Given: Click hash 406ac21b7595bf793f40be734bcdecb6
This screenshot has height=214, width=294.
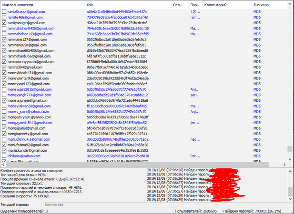Looking at the screenshot, I should 117,23.
